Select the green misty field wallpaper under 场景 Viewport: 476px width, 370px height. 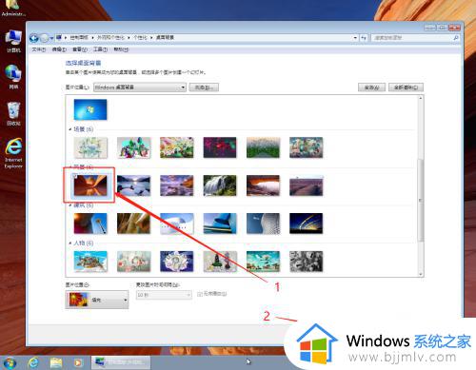[x=263, y=147]
